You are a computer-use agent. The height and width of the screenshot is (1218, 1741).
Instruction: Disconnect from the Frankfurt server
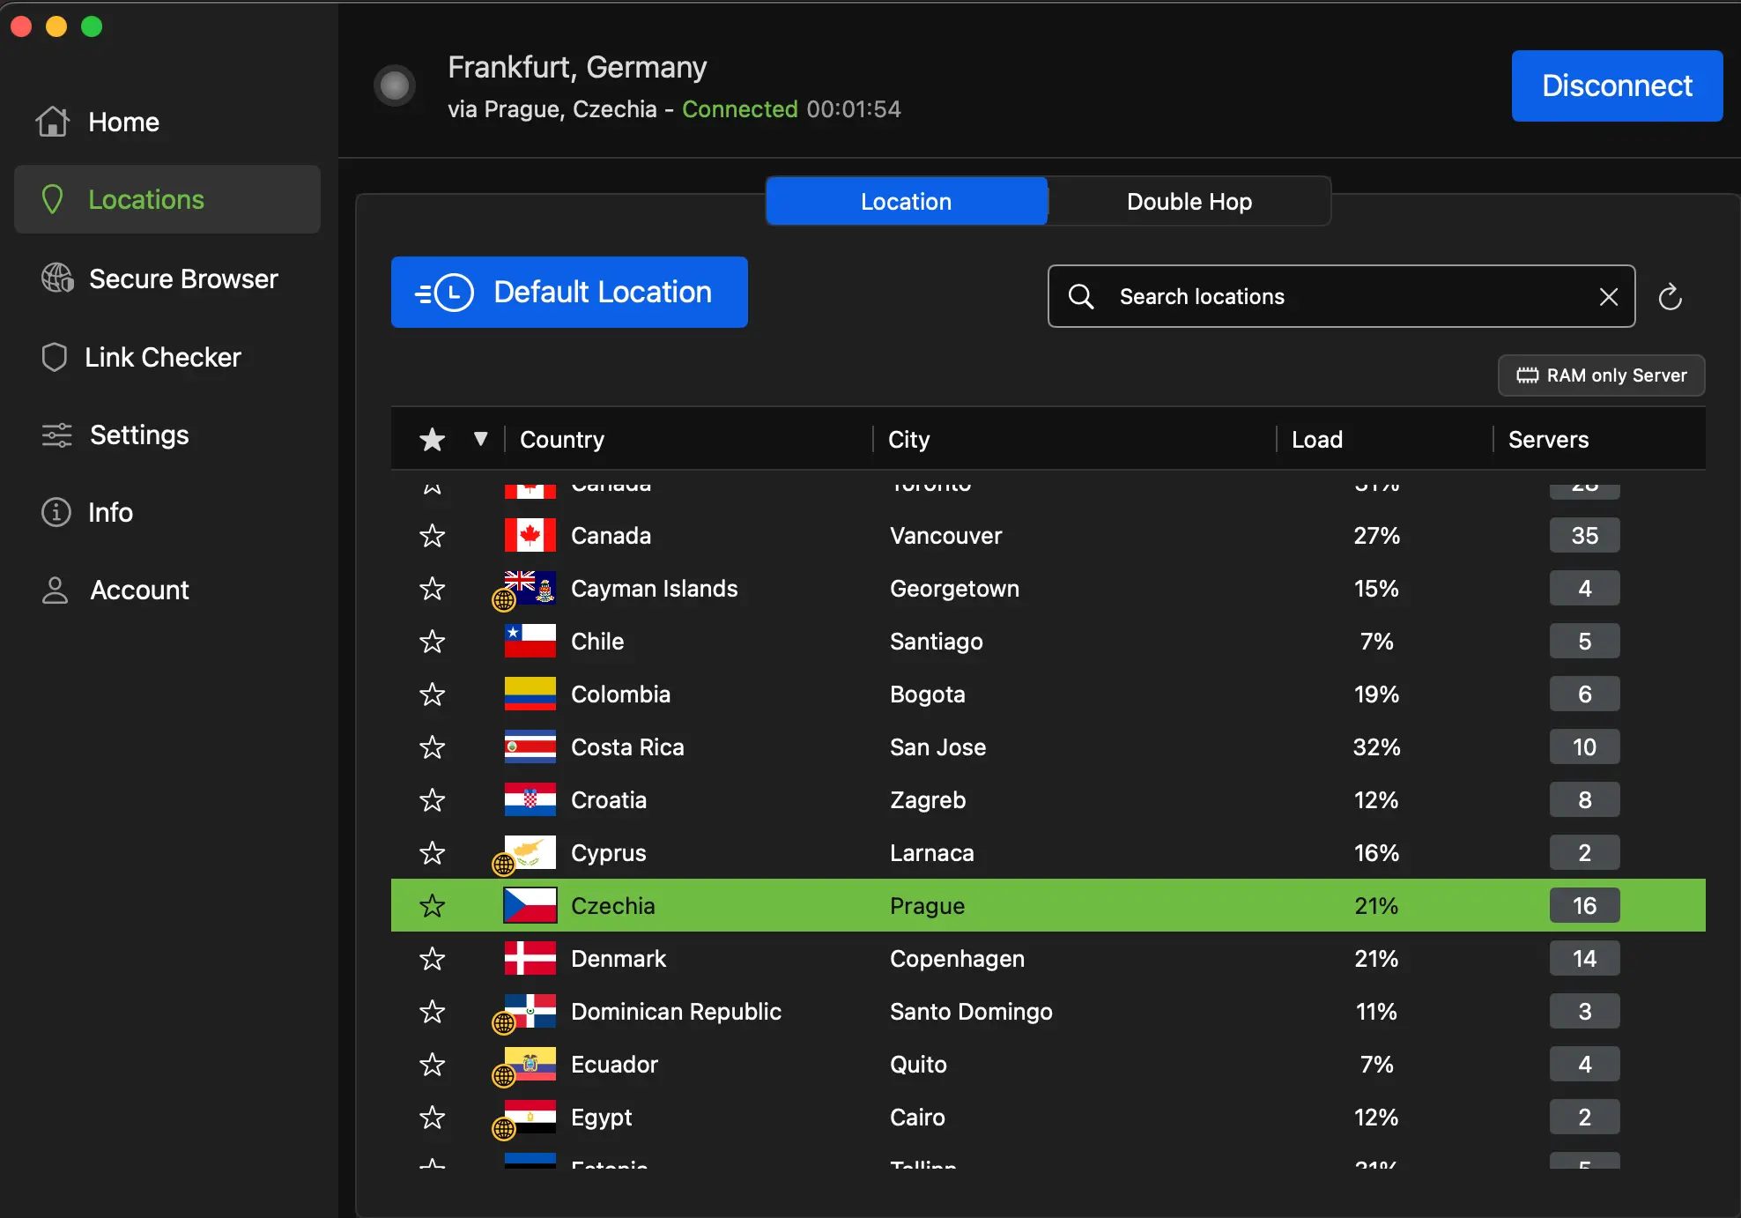(x=1616, y=85)
